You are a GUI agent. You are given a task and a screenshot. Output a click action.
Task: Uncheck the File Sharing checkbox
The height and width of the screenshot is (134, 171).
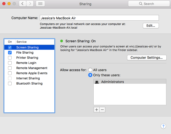(10, 53)
